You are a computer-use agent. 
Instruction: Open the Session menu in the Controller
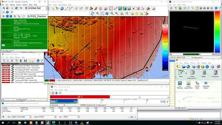tap(18, 5)
